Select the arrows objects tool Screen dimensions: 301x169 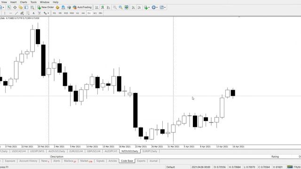[x=45, y=13]
